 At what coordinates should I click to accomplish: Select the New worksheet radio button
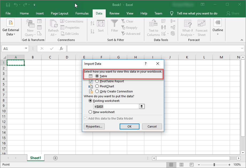pyautogui.click(x=90, y=112)
